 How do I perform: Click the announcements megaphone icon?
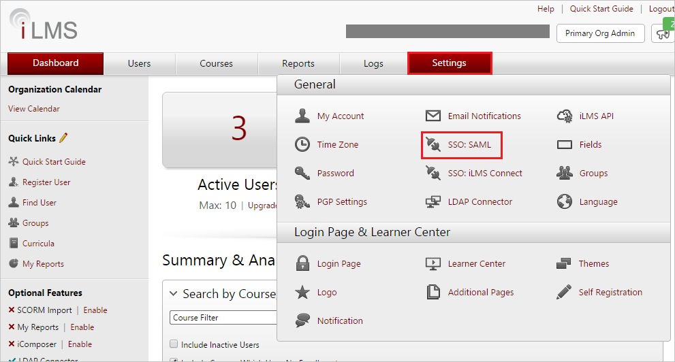[663, 34]
